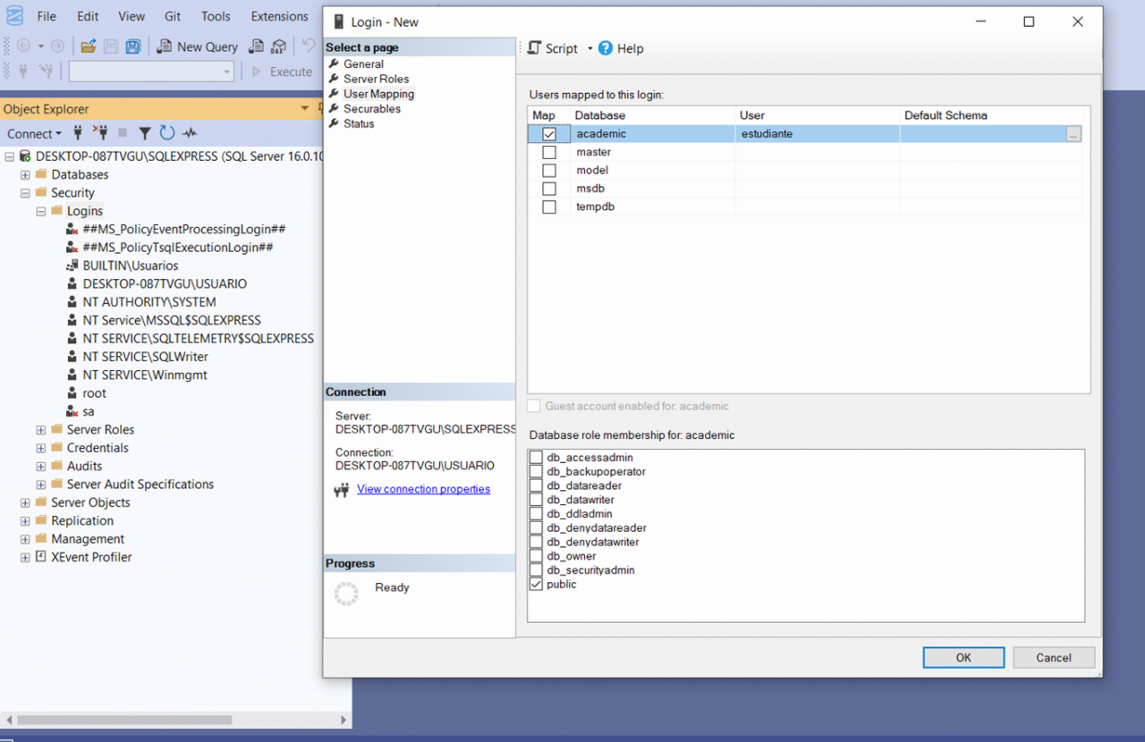Click the connection properties people icon
The image size is (1145, 742).
pyautogui.click(x=341, y=490)
